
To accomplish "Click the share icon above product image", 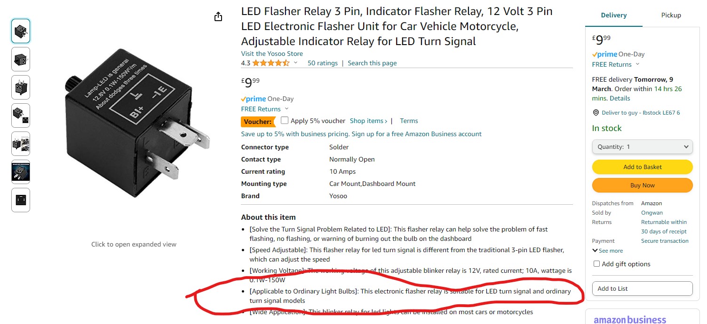I will (x=218, y=17).
